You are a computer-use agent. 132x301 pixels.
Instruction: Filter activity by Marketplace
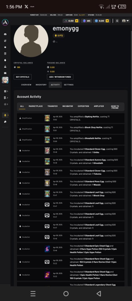[x=36, y=106]
